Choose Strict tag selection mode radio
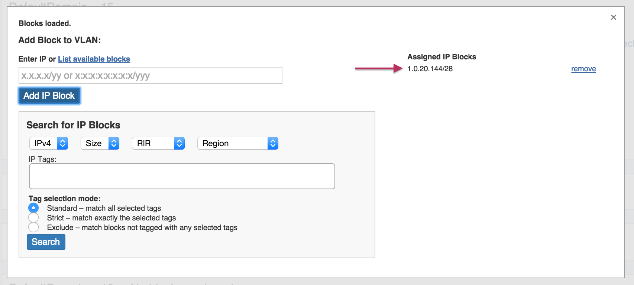The height and width of the screenshot is (285, 634). click(x=33, y=217)
